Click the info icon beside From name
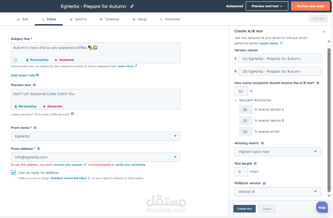This screenshot has height=218, width=333. pos(35,128)
